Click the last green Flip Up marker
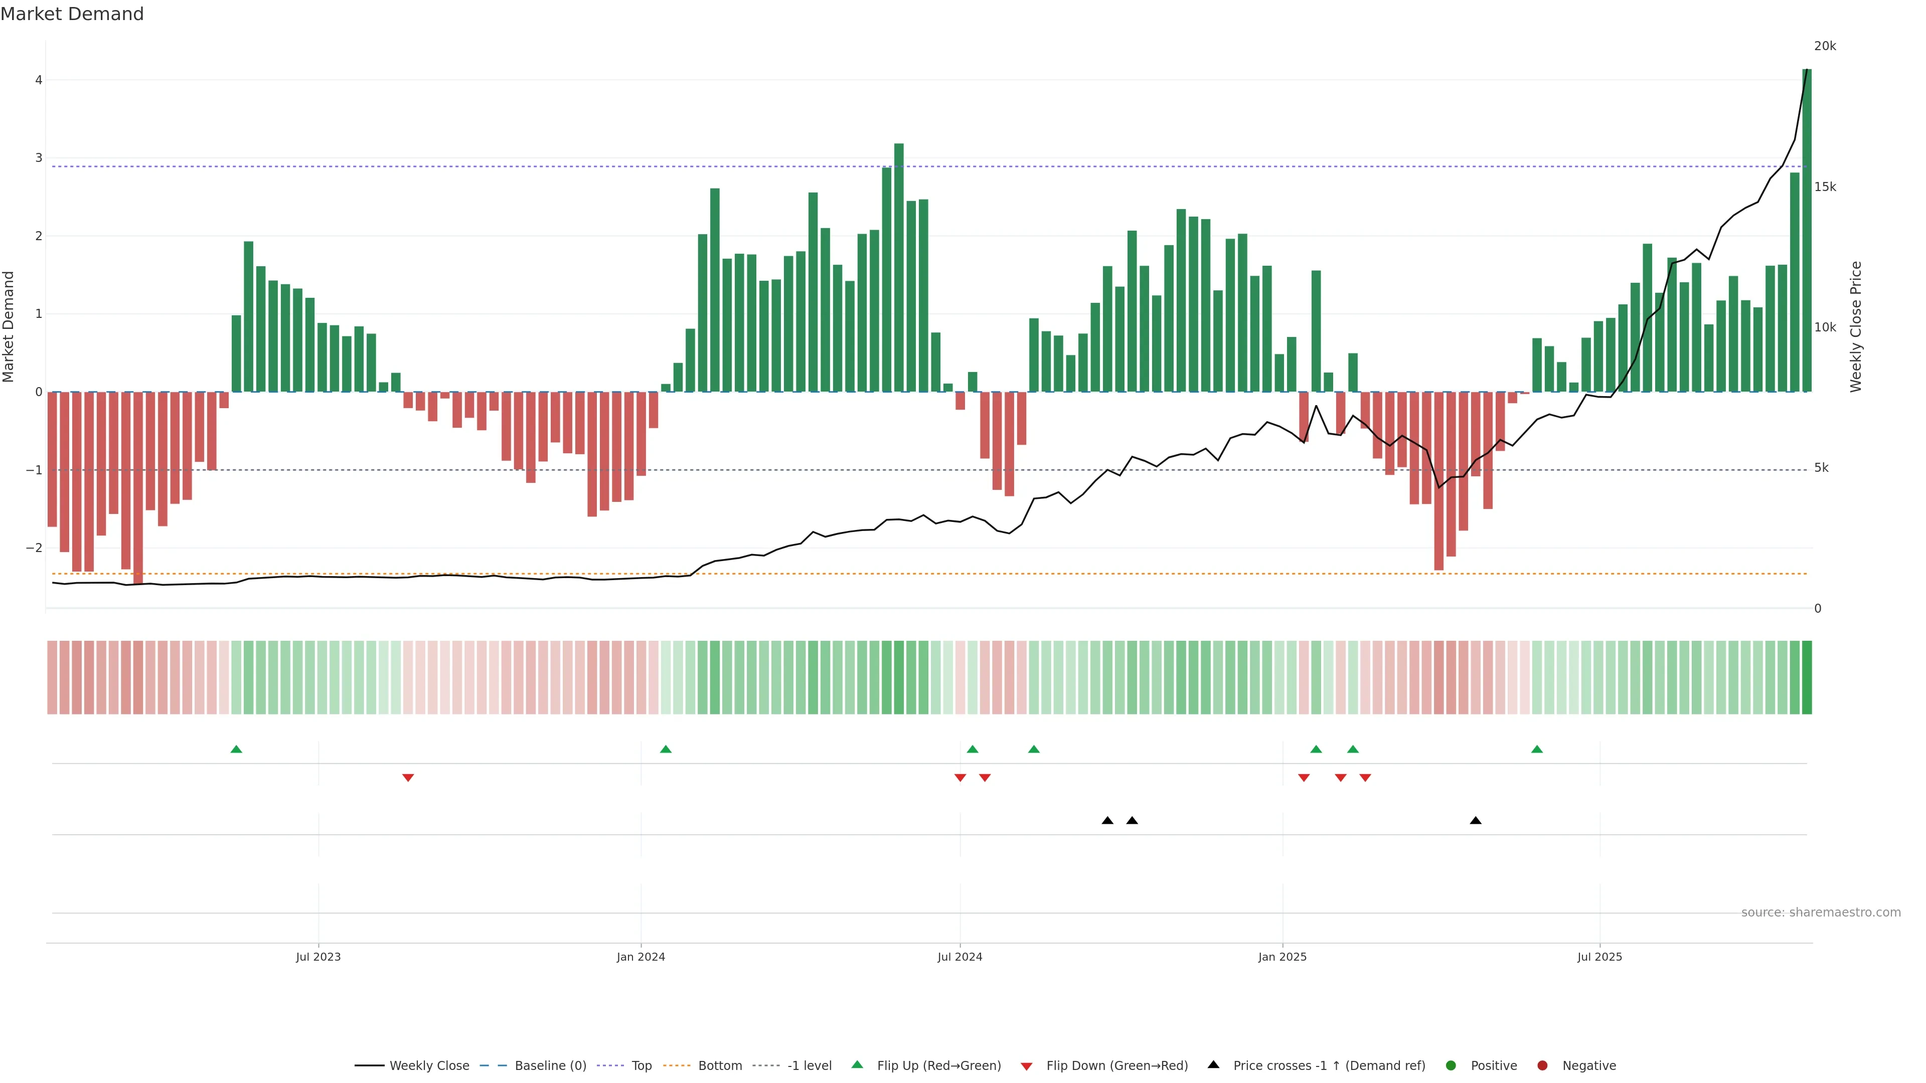 pyautogui.click(x=1537, y=750)
